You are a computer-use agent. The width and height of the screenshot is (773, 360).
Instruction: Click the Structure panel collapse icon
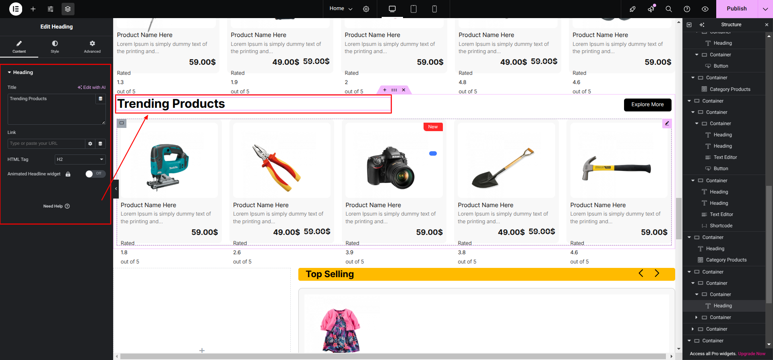[689, 25]
